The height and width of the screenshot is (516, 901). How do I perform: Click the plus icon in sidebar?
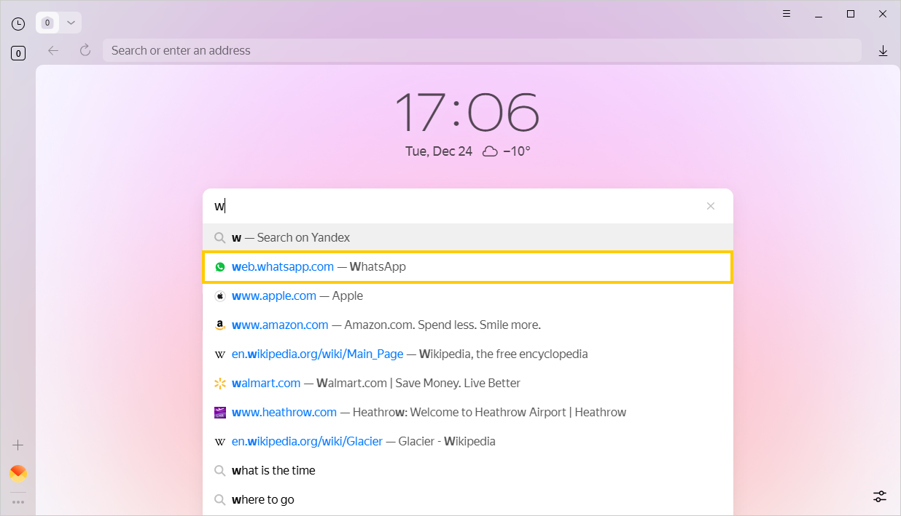pos(18,445)
